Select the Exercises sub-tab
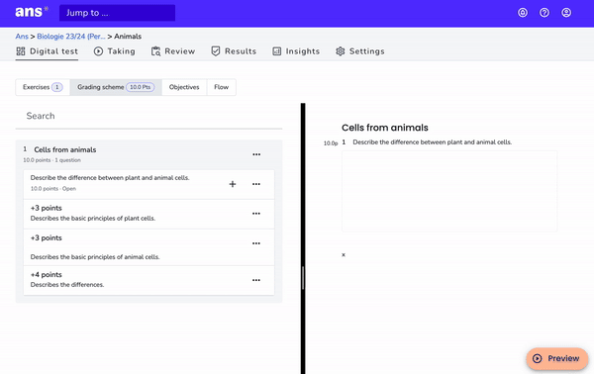594x374 pixels. (x=43, y=87)
